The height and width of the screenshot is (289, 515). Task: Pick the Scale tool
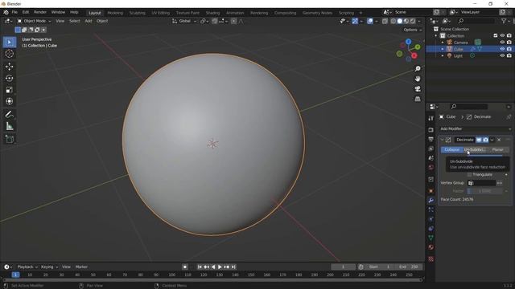(x=10, y=90)
